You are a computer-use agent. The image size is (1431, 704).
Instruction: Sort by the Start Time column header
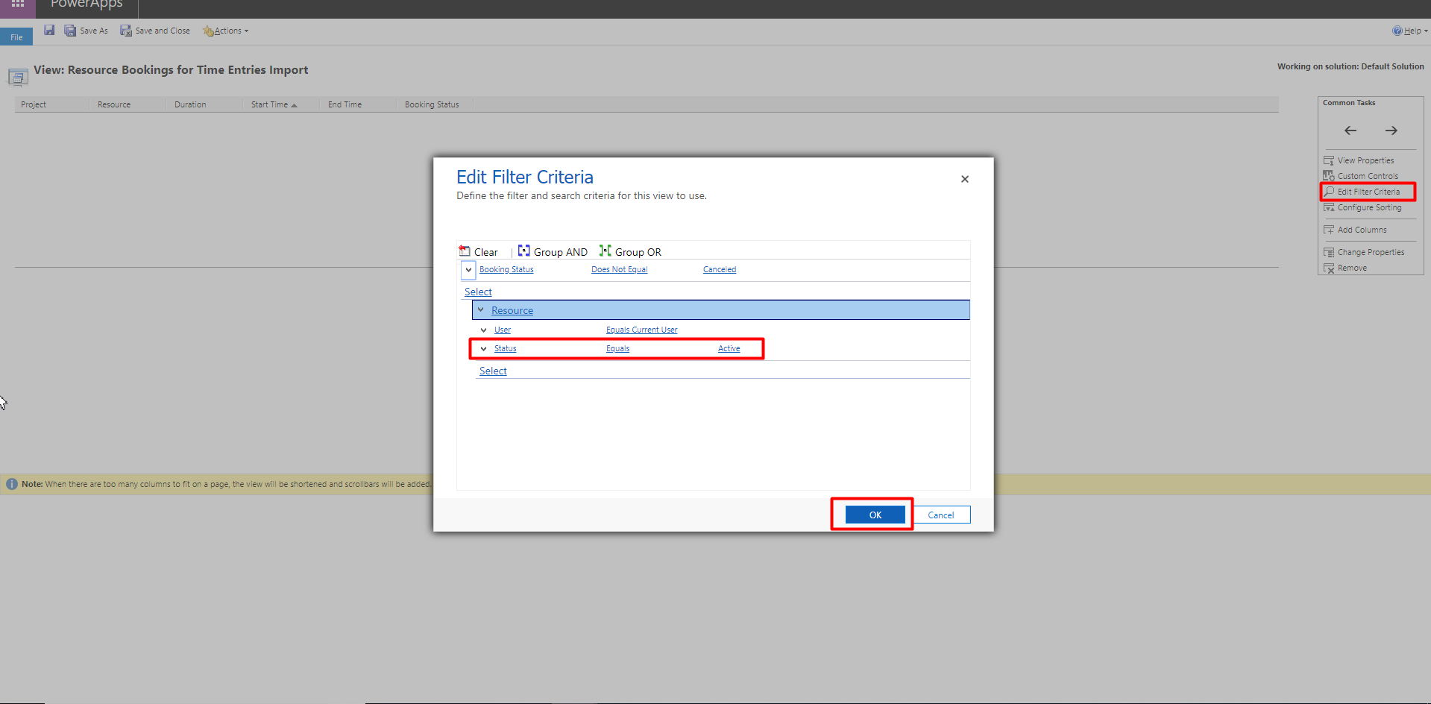coord(274,104)
